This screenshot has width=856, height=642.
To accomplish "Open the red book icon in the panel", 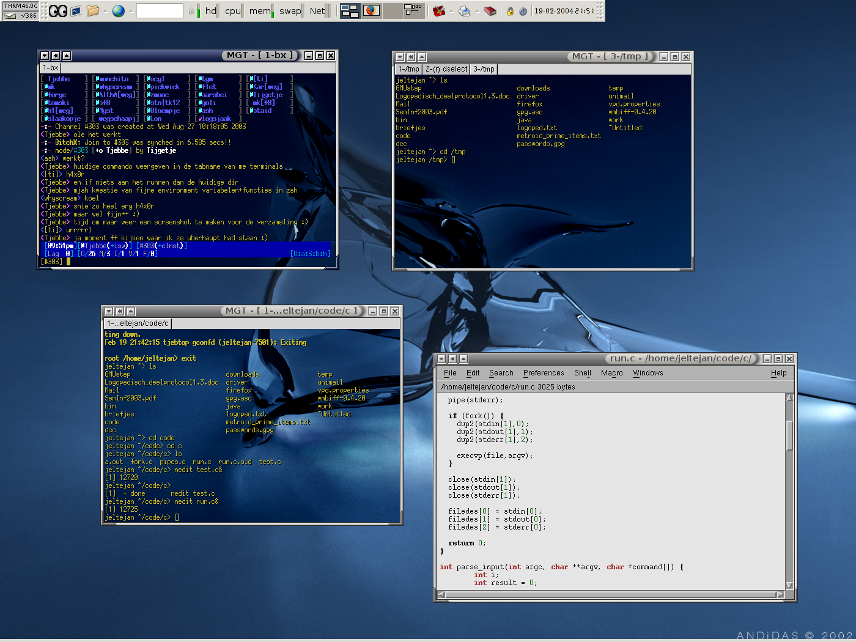I will [x=490, y=11].
